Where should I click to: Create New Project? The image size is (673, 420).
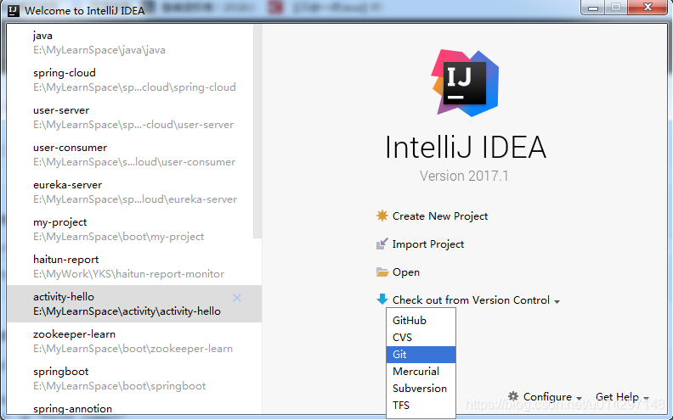coord(440,216)
